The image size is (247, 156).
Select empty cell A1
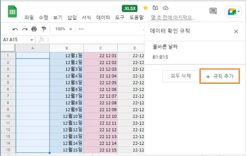(32, 56)
